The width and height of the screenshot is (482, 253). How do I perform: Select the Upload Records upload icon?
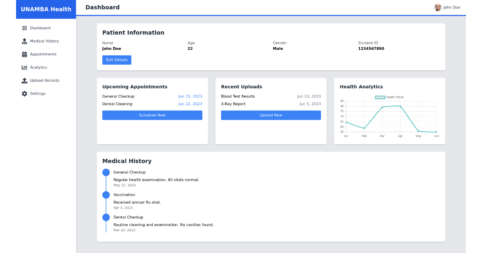coord(24,80)
